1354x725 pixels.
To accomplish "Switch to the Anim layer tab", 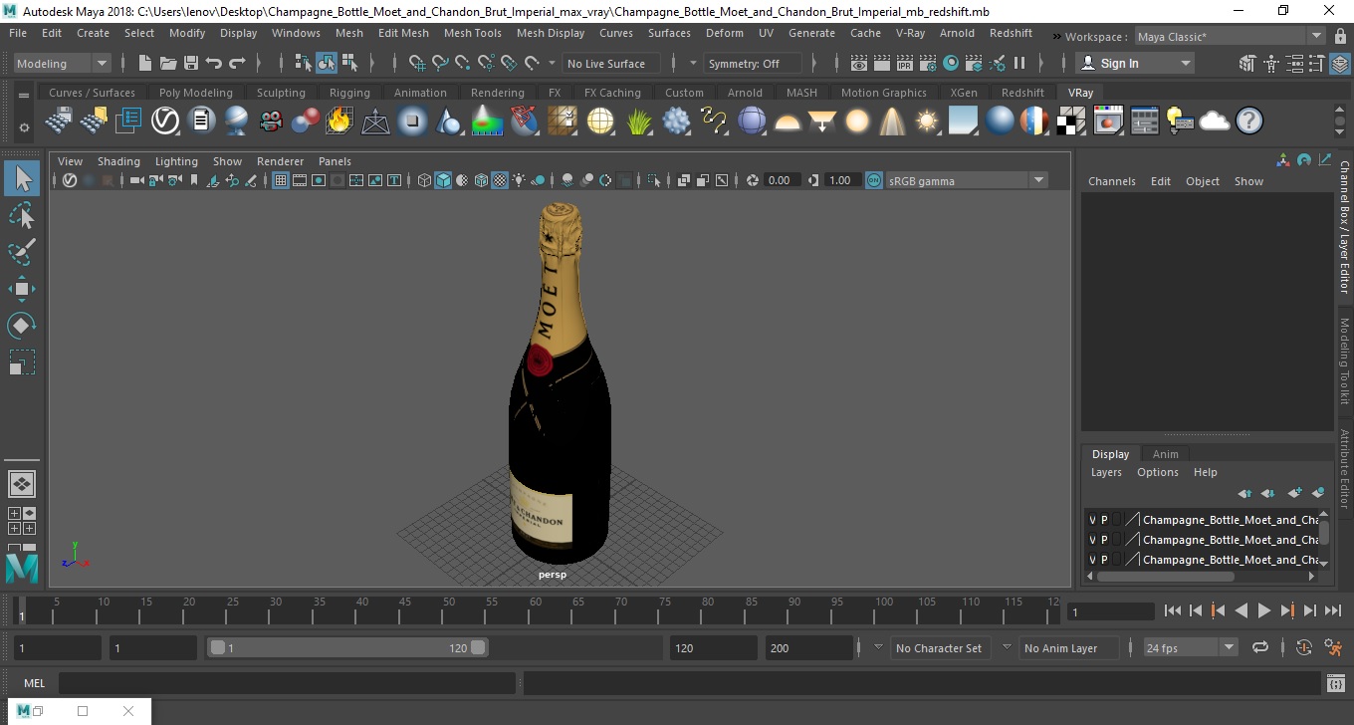I will 1165,454.
